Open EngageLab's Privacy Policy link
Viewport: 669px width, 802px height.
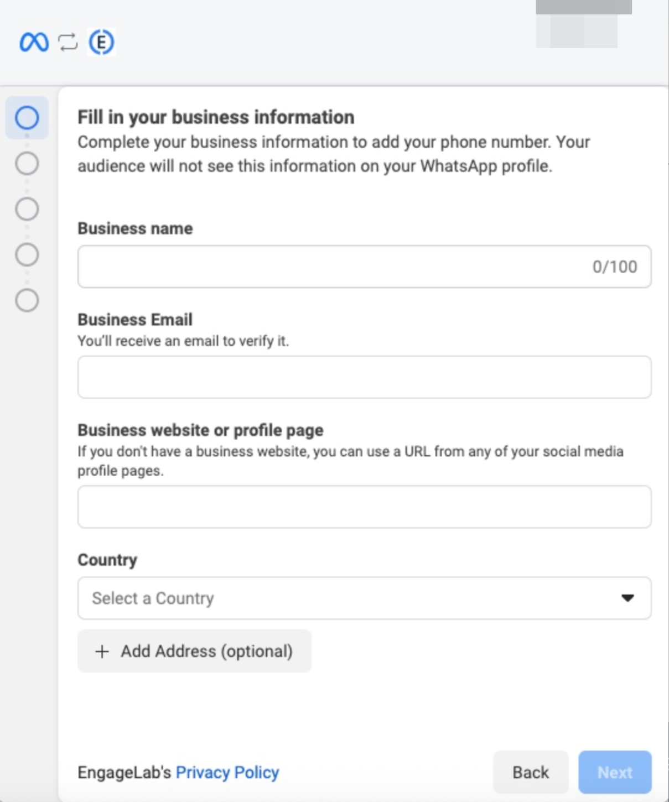point(226,772)
